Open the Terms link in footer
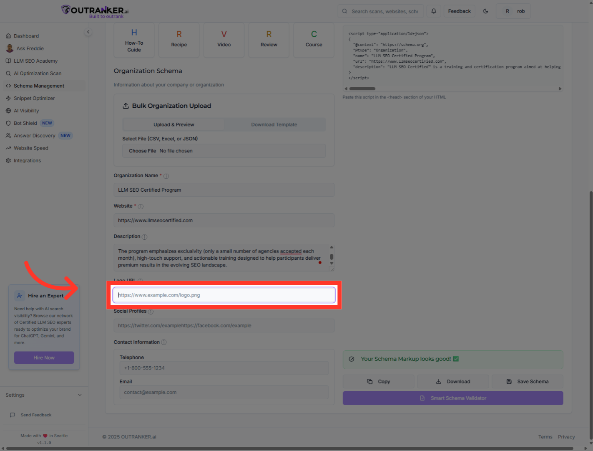Image resolution: width=593 pixels, height=451 pixels. 545,437
